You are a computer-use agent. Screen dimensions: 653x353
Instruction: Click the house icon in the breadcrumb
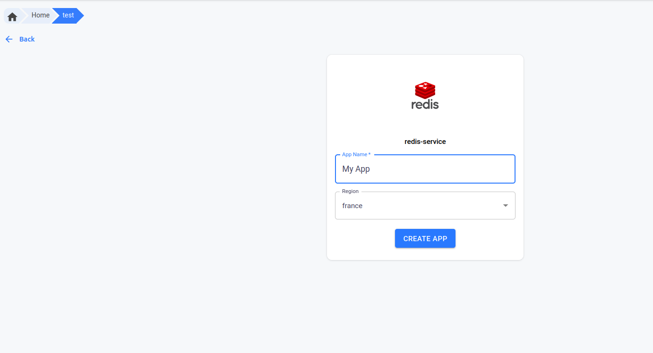tap(12, 17)
